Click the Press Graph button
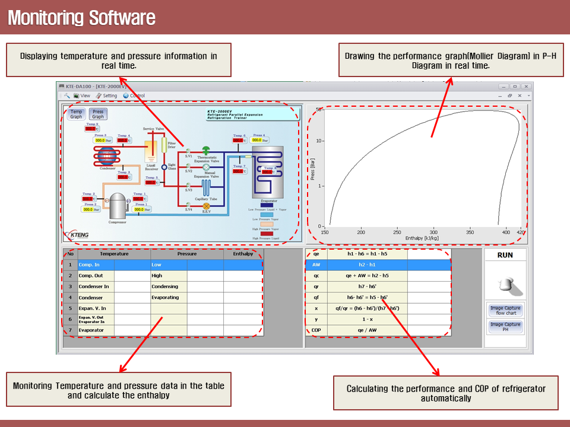Screen dimensions: 570x427 click(98, 114)
